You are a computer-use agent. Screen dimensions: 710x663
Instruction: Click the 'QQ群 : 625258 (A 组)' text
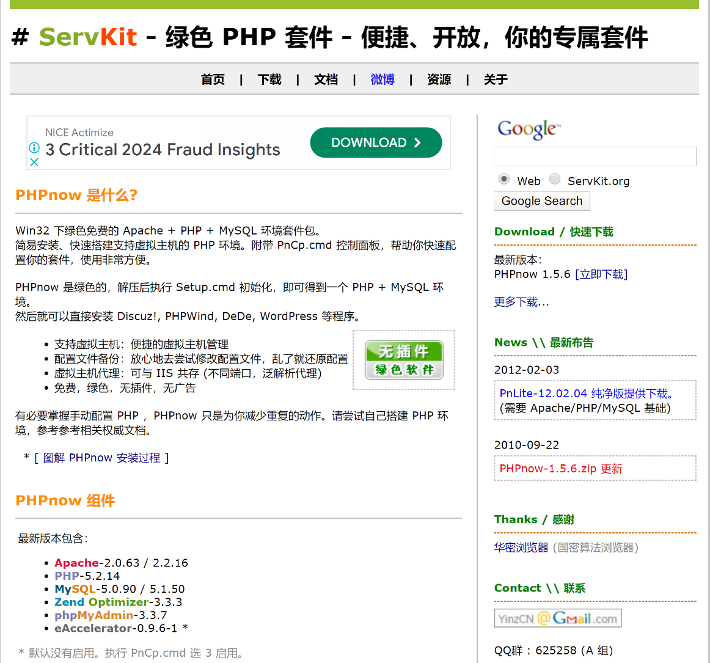(x=554, y=651)
